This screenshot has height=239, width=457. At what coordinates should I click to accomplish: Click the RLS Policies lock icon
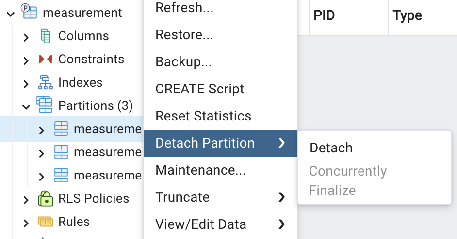(x=46, y=198)
